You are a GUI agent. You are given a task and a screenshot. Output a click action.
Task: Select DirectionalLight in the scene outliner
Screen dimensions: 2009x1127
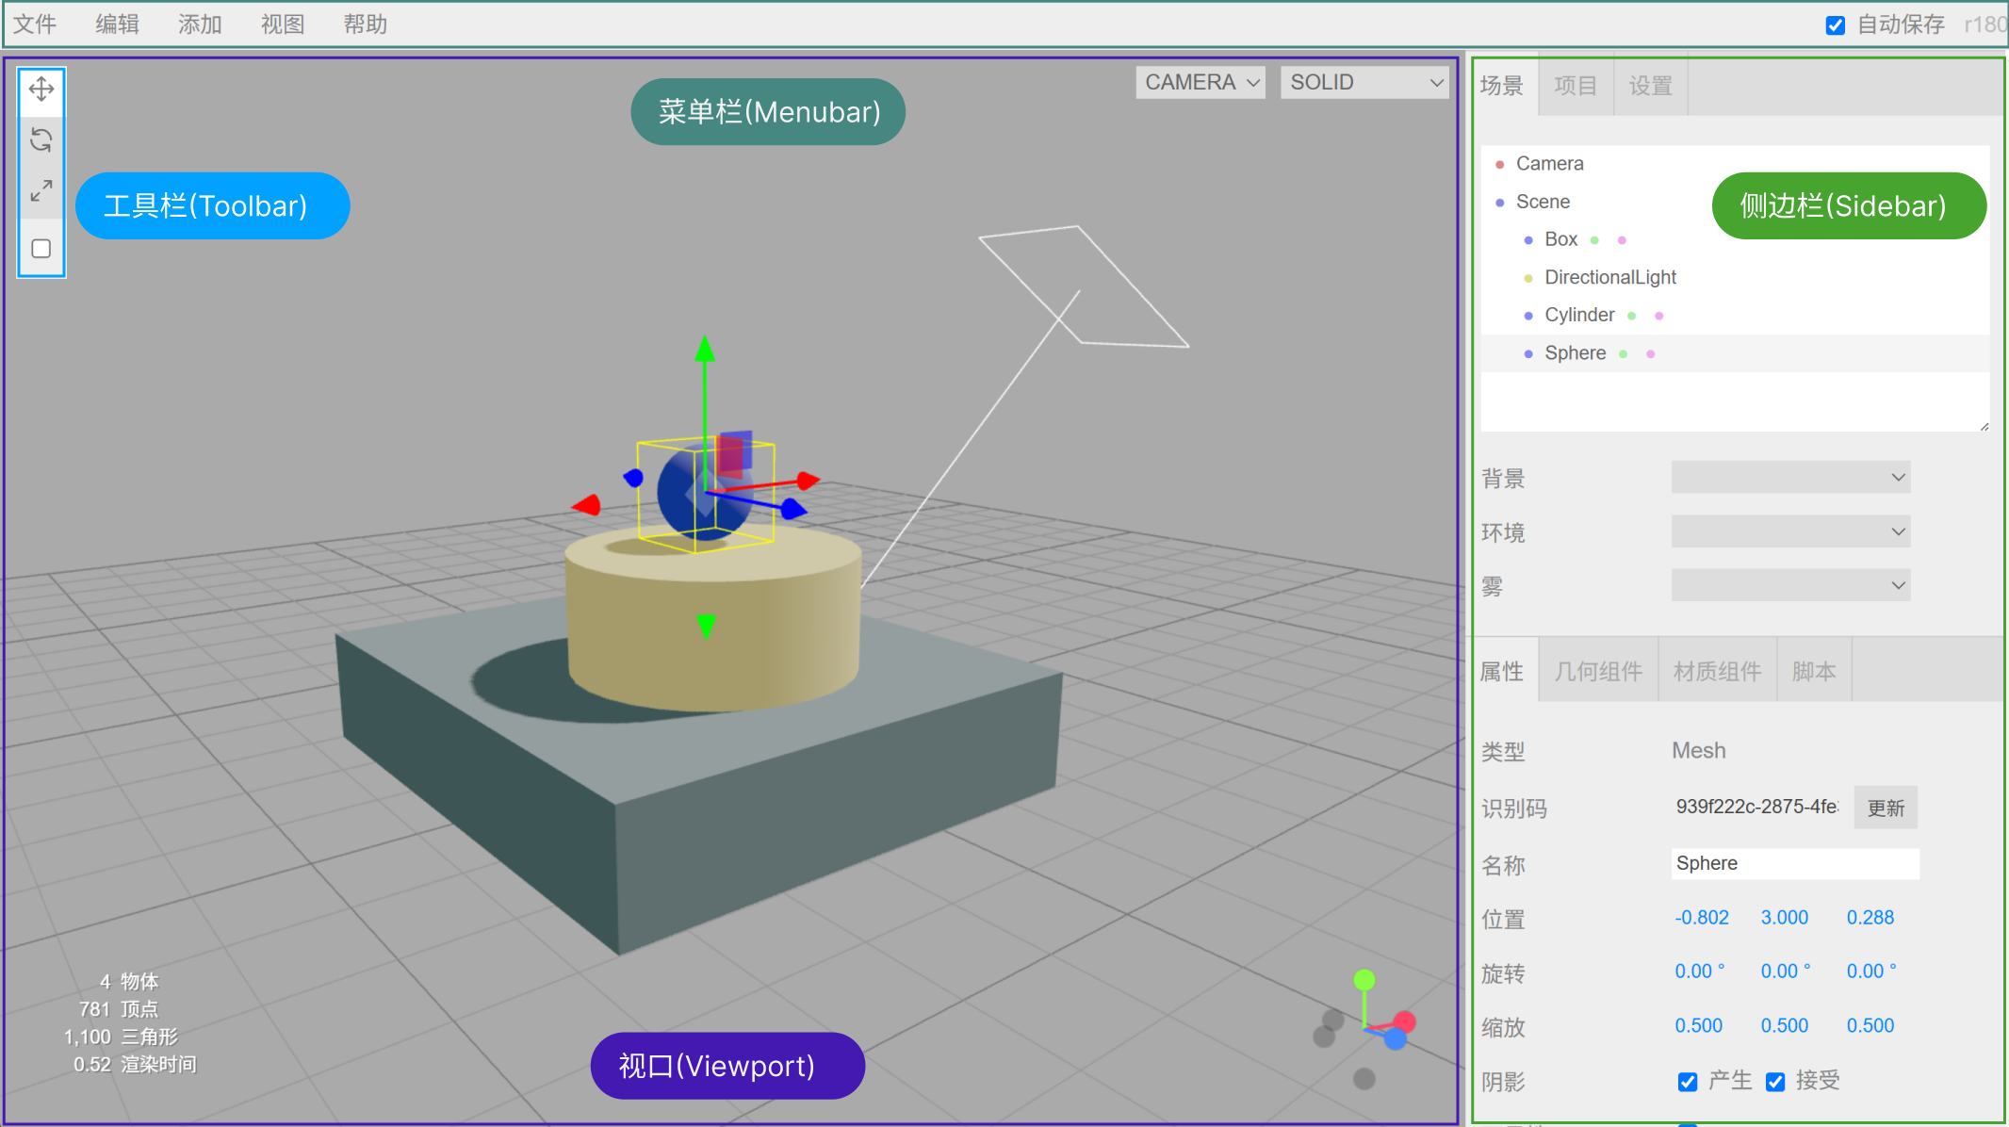click(1609, 277)
